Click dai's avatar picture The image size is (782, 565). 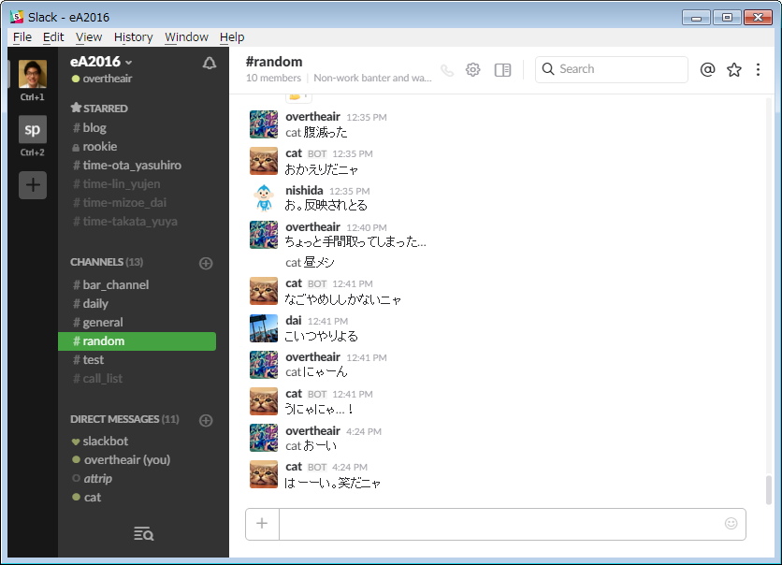[x=264, y=328]
